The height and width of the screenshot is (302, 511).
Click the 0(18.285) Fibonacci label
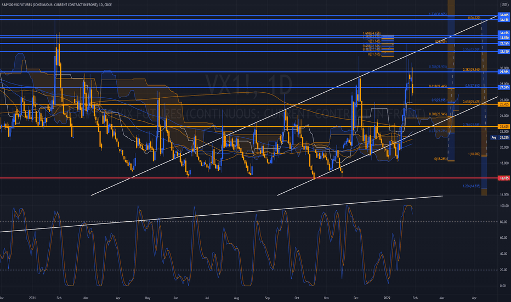point(441,159)
